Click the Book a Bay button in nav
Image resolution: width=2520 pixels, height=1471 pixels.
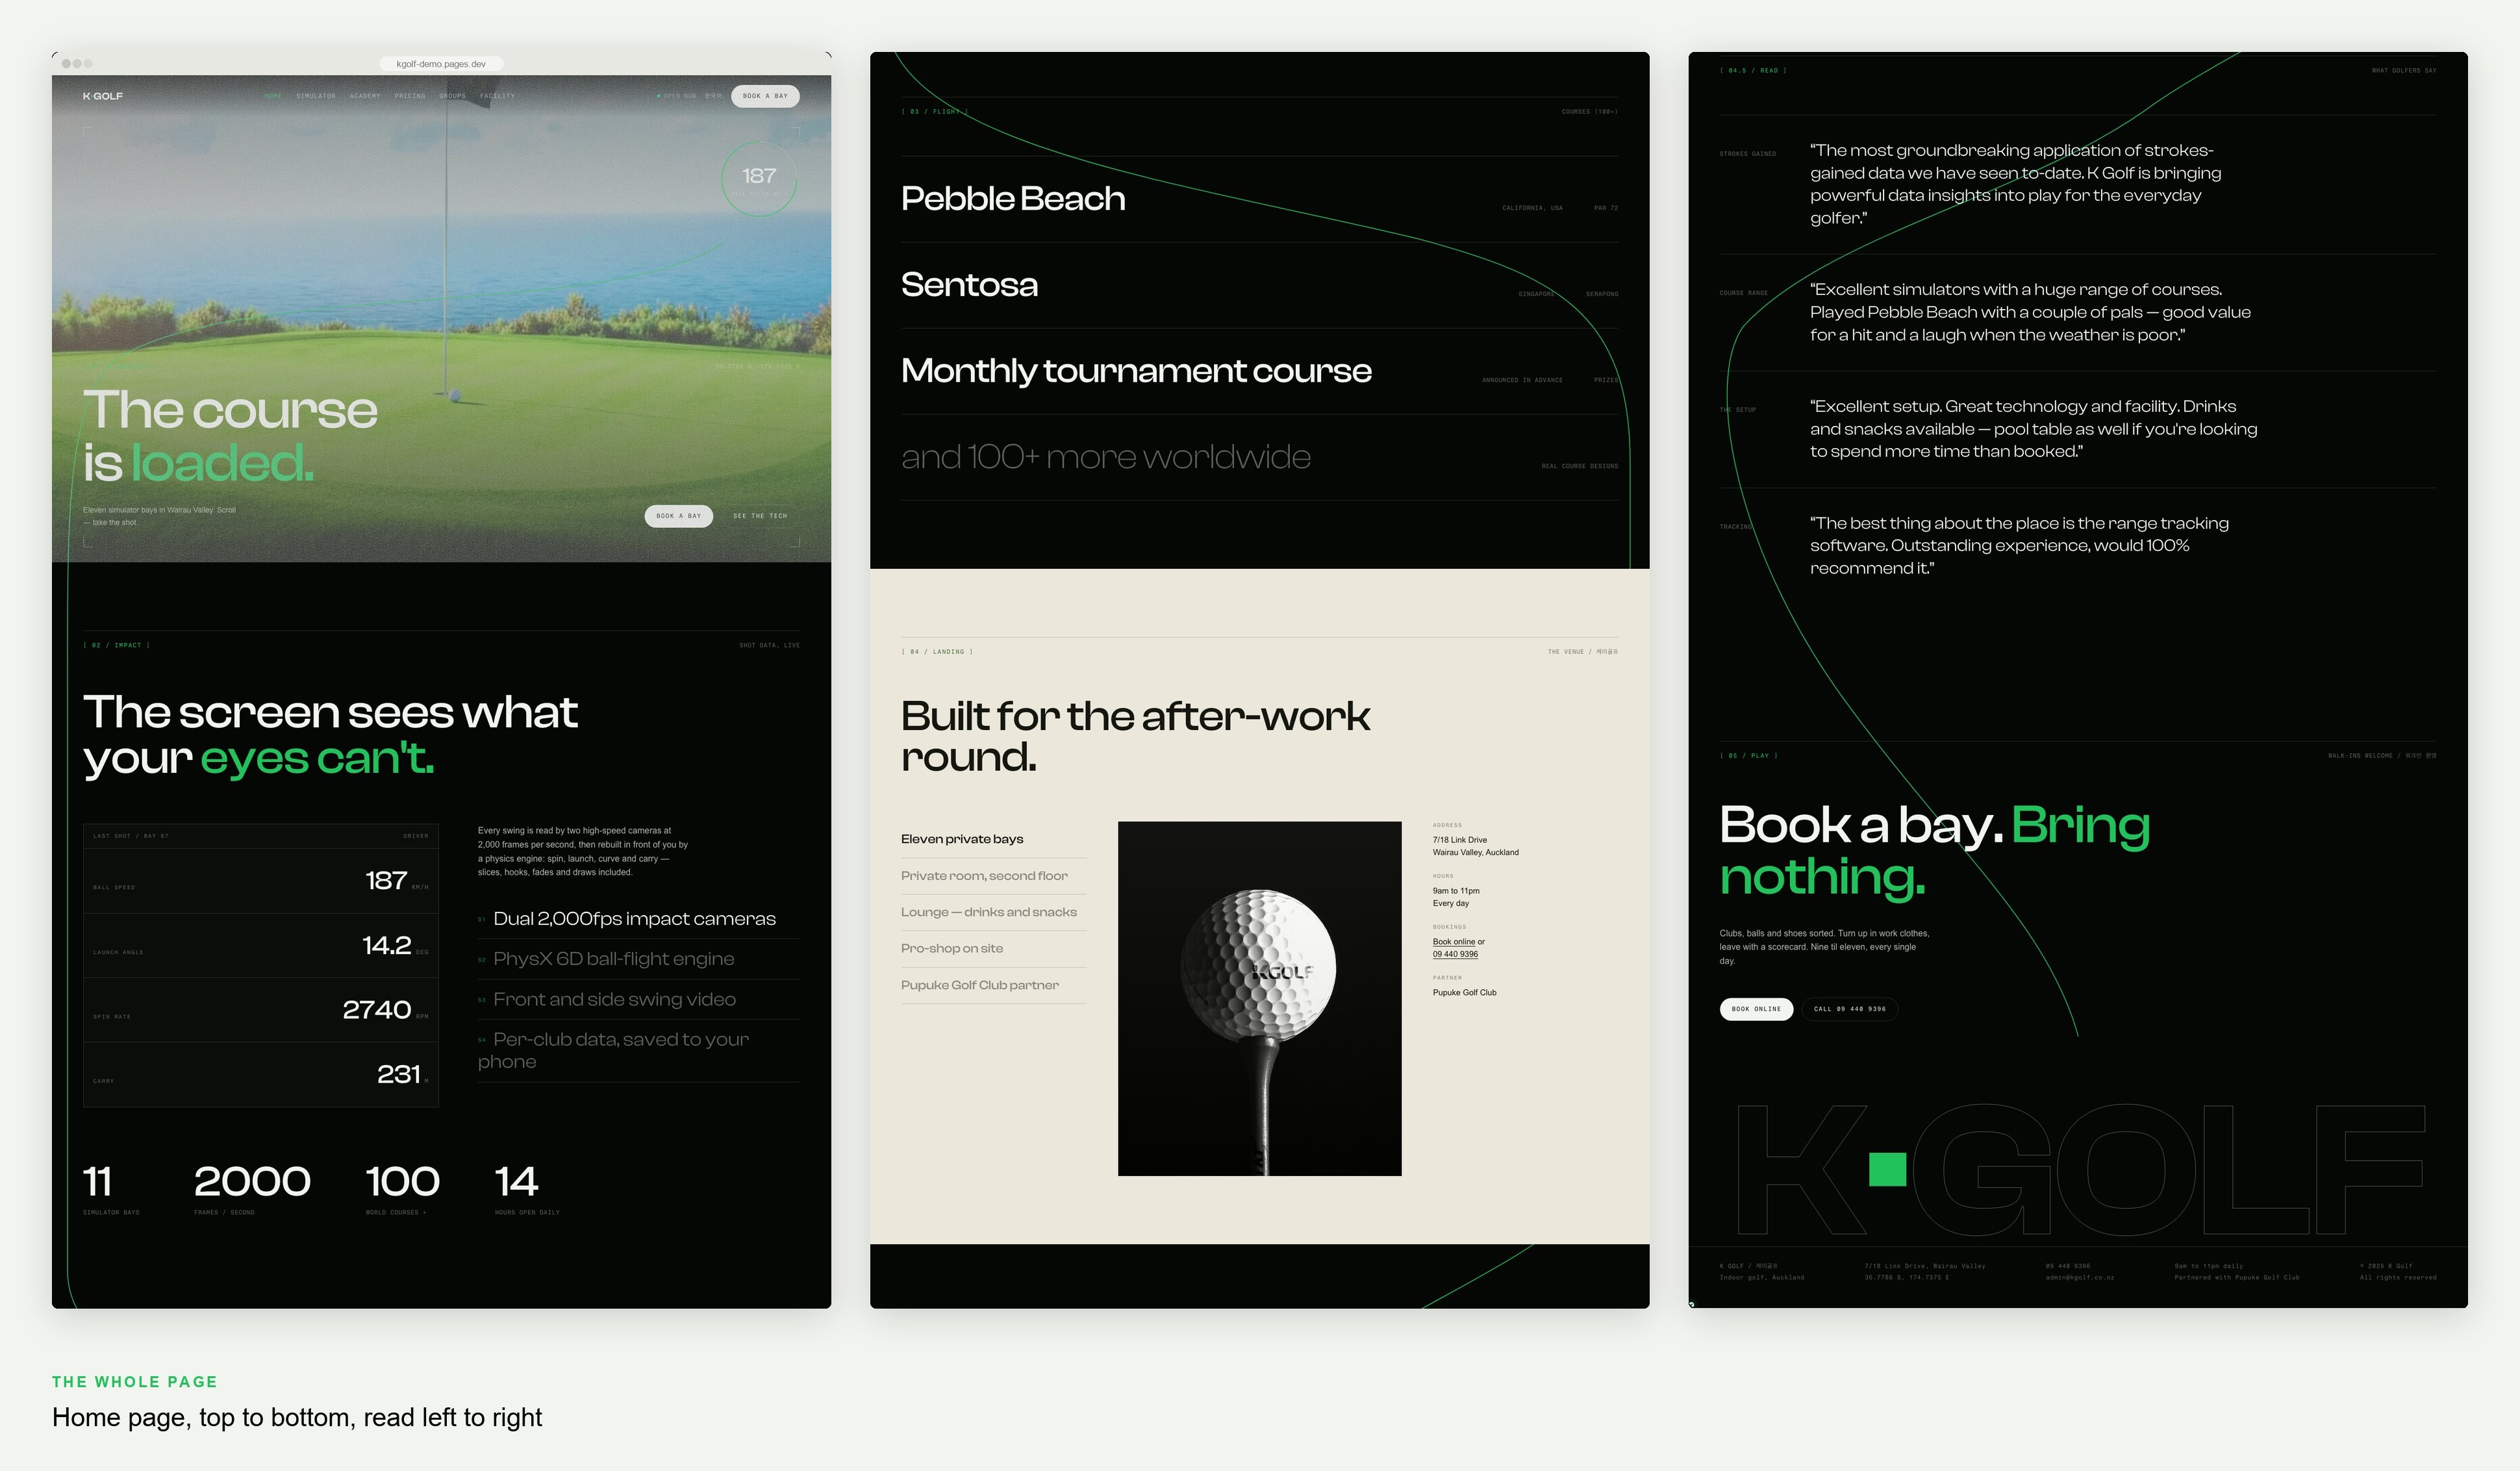point(765,96)
